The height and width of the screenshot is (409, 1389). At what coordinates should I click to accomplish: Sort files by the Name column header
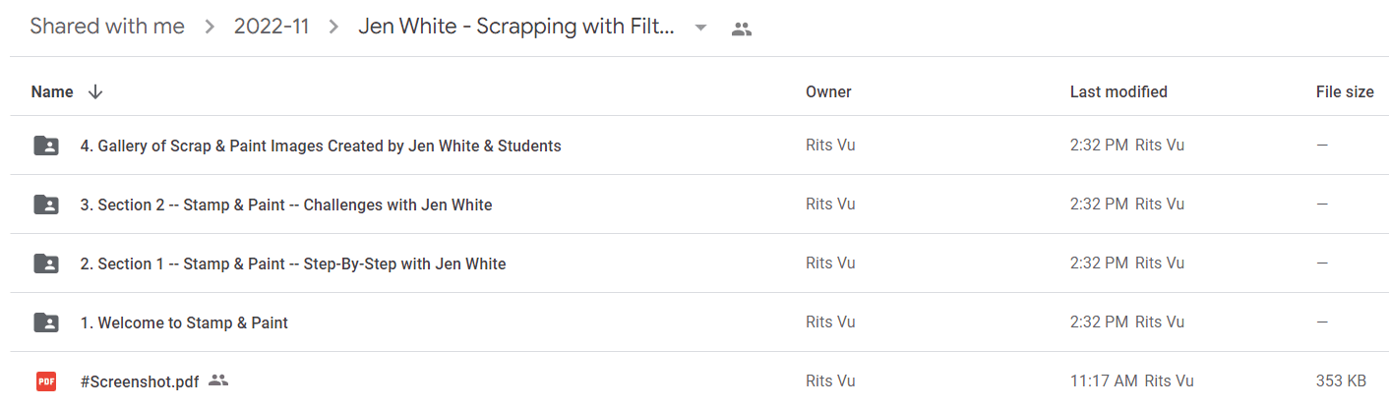pyautogui.click(x=52, y=91)
